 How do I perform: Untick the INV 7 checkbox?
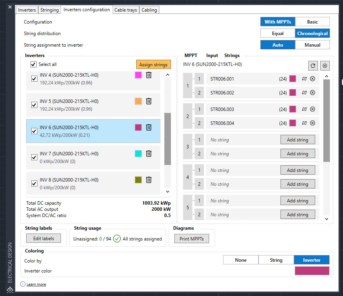(x=34, y=157)
